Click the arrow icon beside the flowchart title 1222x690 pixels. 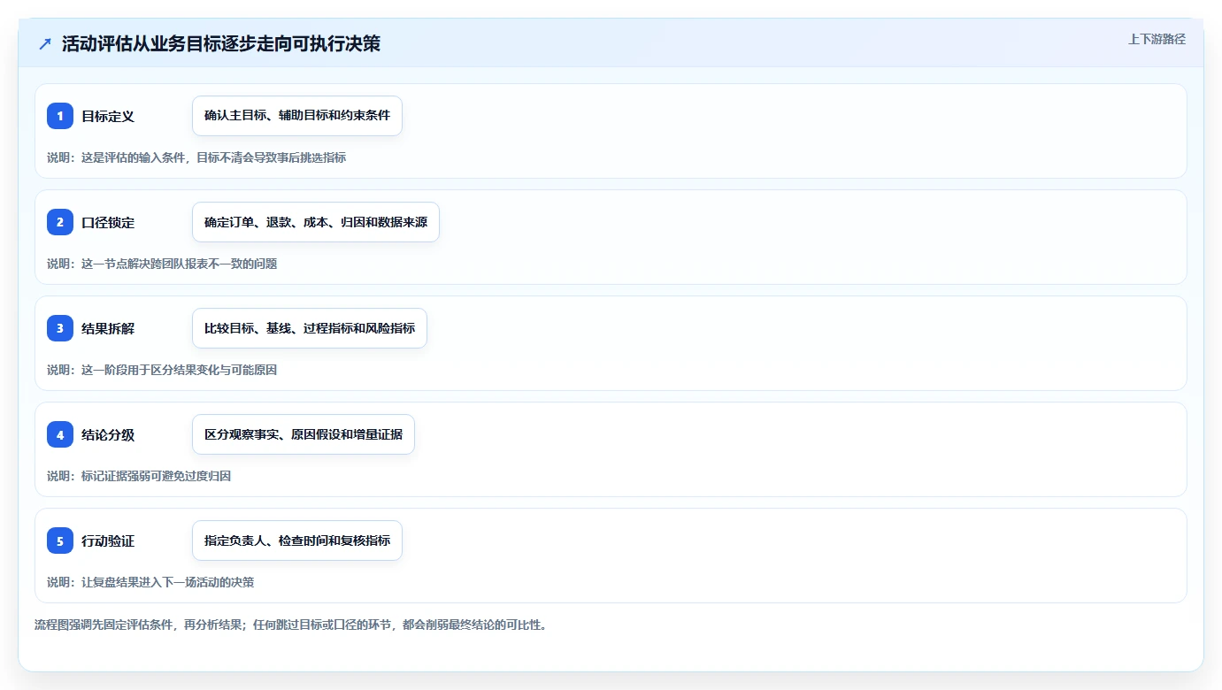(x=45, y=43)
